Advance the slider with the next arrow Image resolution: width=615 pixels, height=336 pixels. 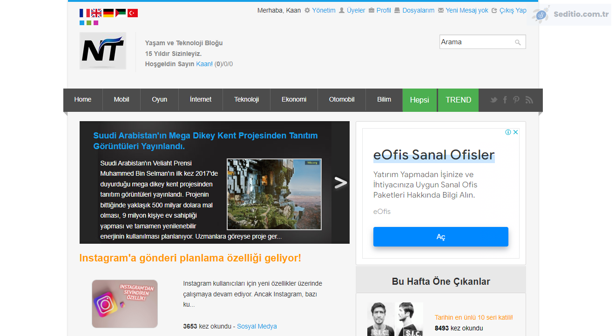pos(341,183)
